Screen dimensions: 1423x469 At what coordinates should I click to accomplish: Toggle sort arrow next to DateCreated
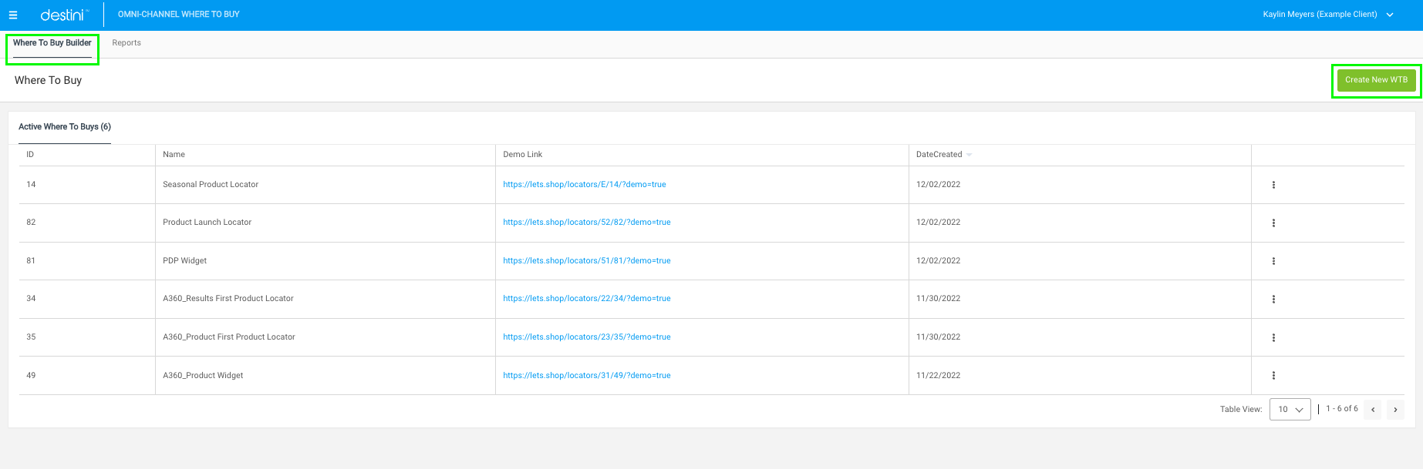(x=969, y=155)
